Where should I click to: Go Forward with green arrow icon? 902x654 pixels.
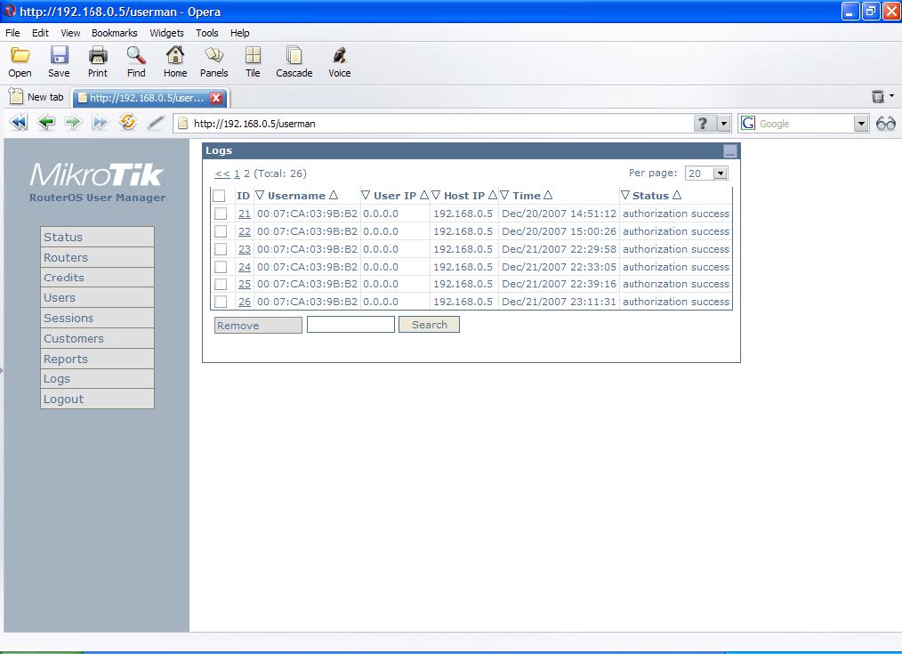[x=73, y=122]
